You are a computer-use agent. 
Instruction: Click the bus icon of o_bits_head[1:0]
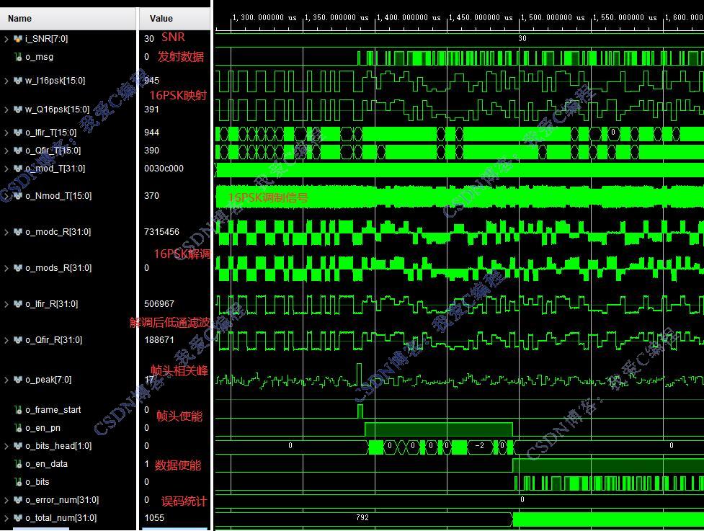18,446
